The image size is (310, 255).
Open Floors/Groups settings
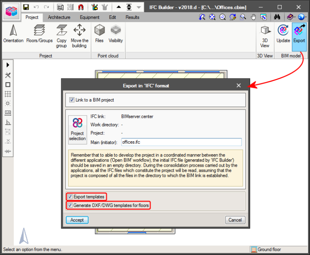(x=39, y=34)
